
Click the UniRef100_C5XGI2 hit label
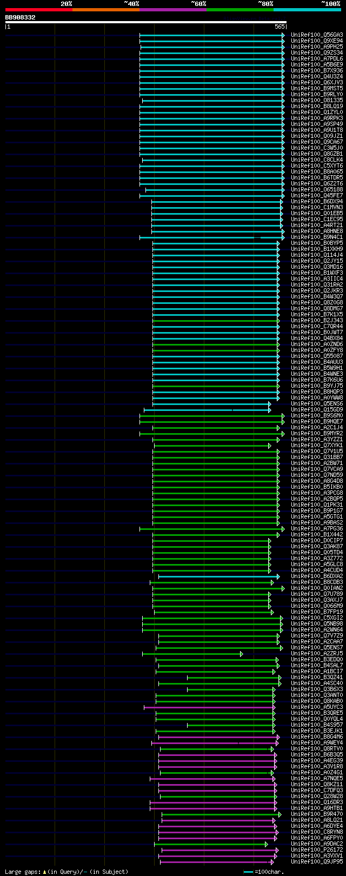click(x=317, y=618)
